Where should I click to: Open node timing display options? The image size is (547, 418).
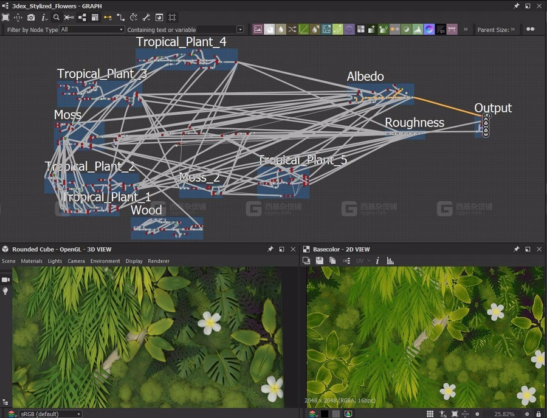(133, 18)
